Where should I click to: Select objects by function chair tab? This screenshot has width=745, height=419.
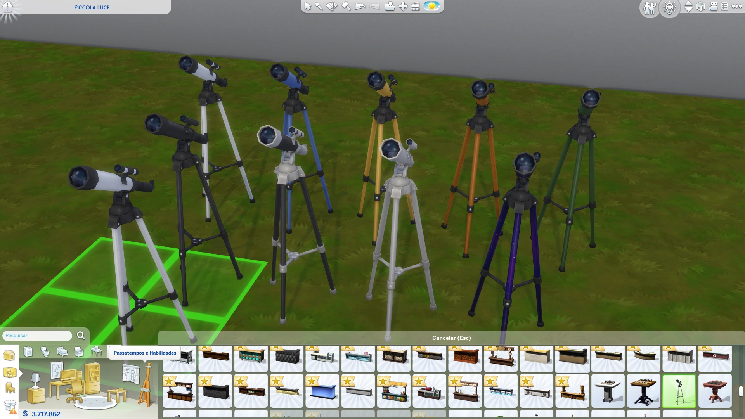pos(10,388)
